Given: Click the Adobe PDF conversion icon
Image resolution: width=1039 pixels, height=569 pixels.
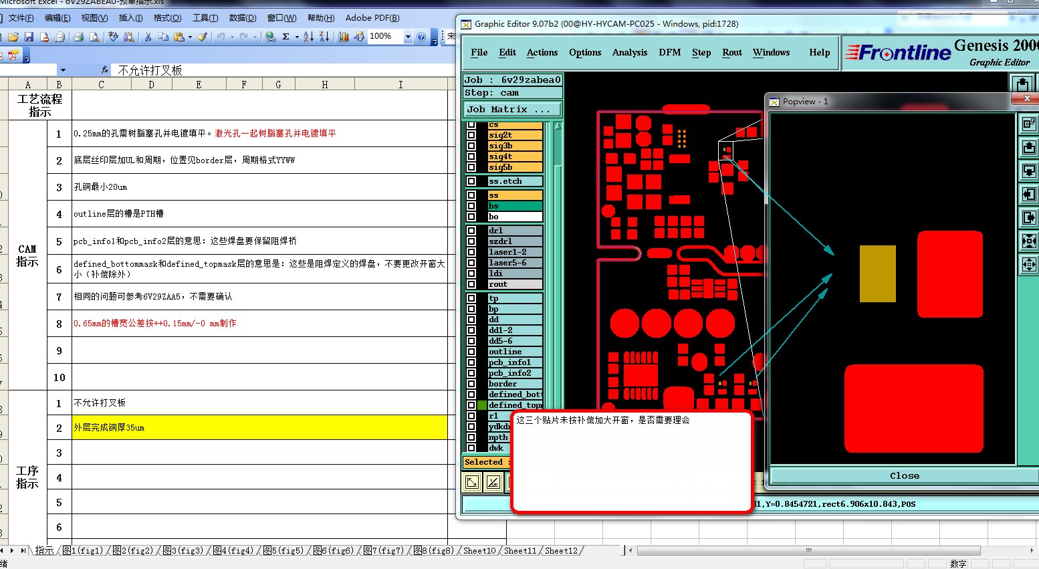Looking at the screenshot, I should pos(13,55).
